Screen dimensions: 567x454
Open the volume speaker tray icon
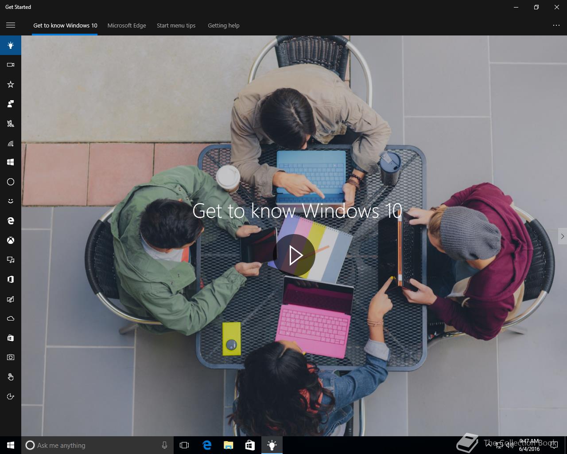(509, 445)
